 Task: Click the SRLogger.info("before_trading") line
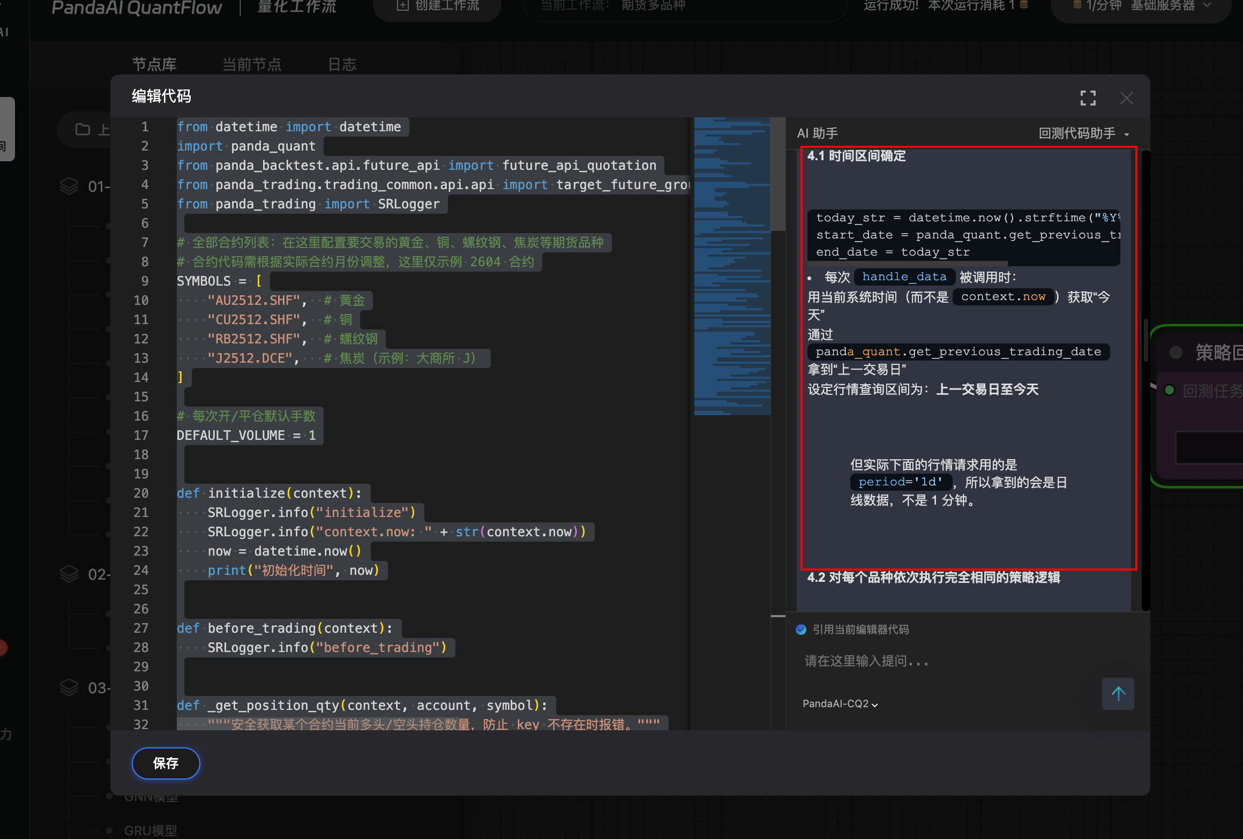pyautogui.click(x=327, y=648)
